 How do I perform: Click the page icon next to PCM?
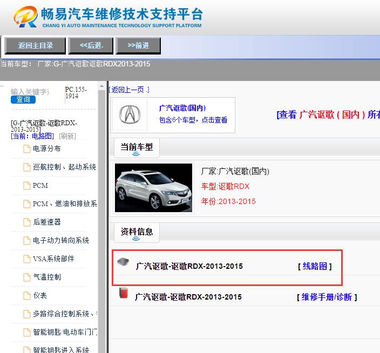pos(26,186)
